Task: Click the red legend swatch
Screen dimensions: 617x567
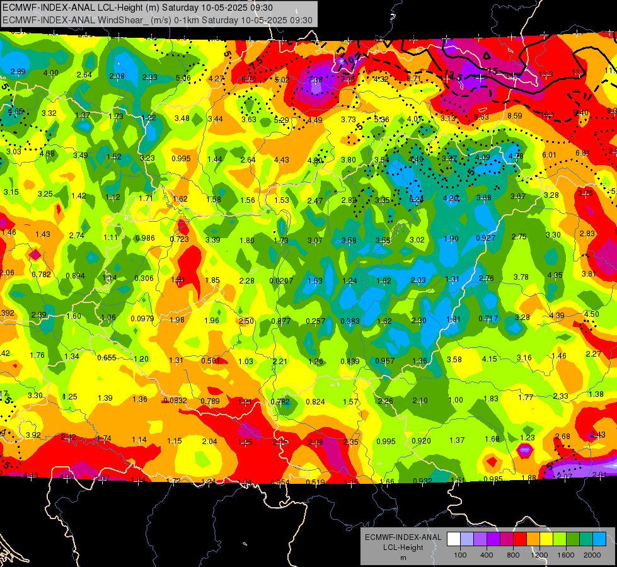Action: coord(520,539)
